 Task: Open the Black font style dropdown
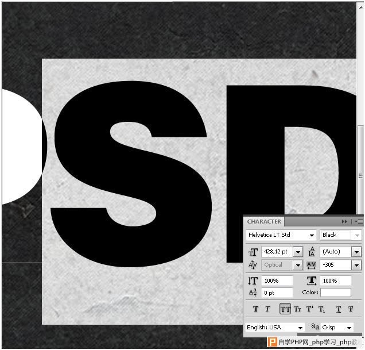point(341,235)
